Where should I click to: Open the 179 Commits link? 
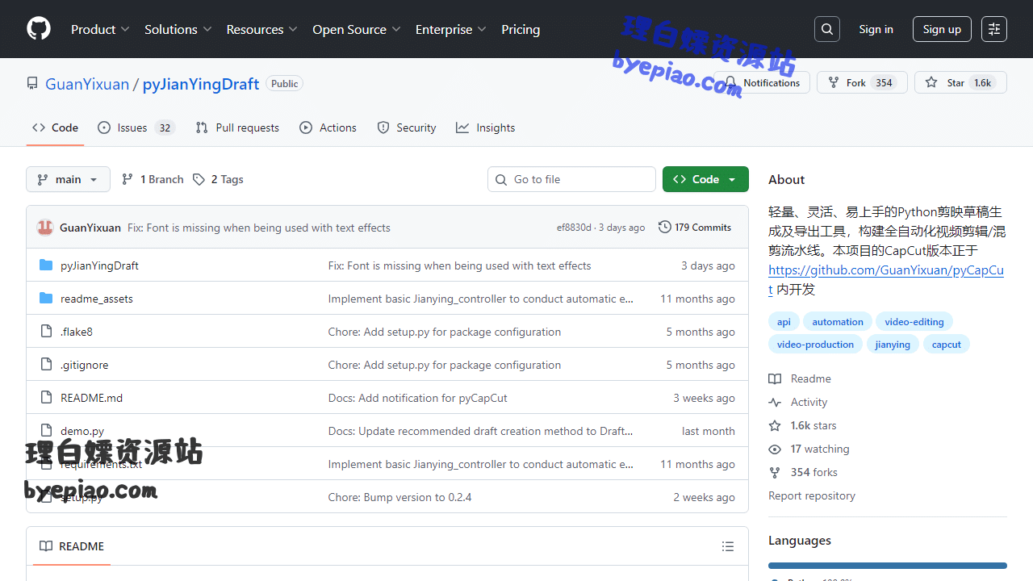pyautogui.click(x=695, y=228)
